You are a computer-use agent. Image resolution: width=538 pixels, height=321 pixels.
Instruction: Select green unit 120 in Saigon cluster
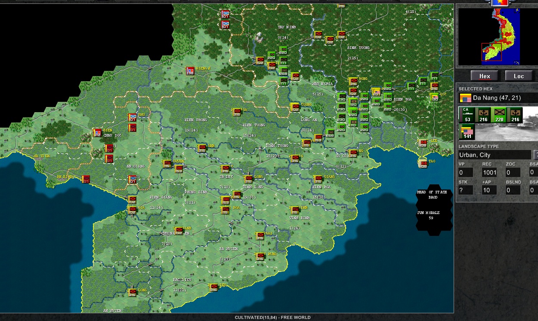353,102
